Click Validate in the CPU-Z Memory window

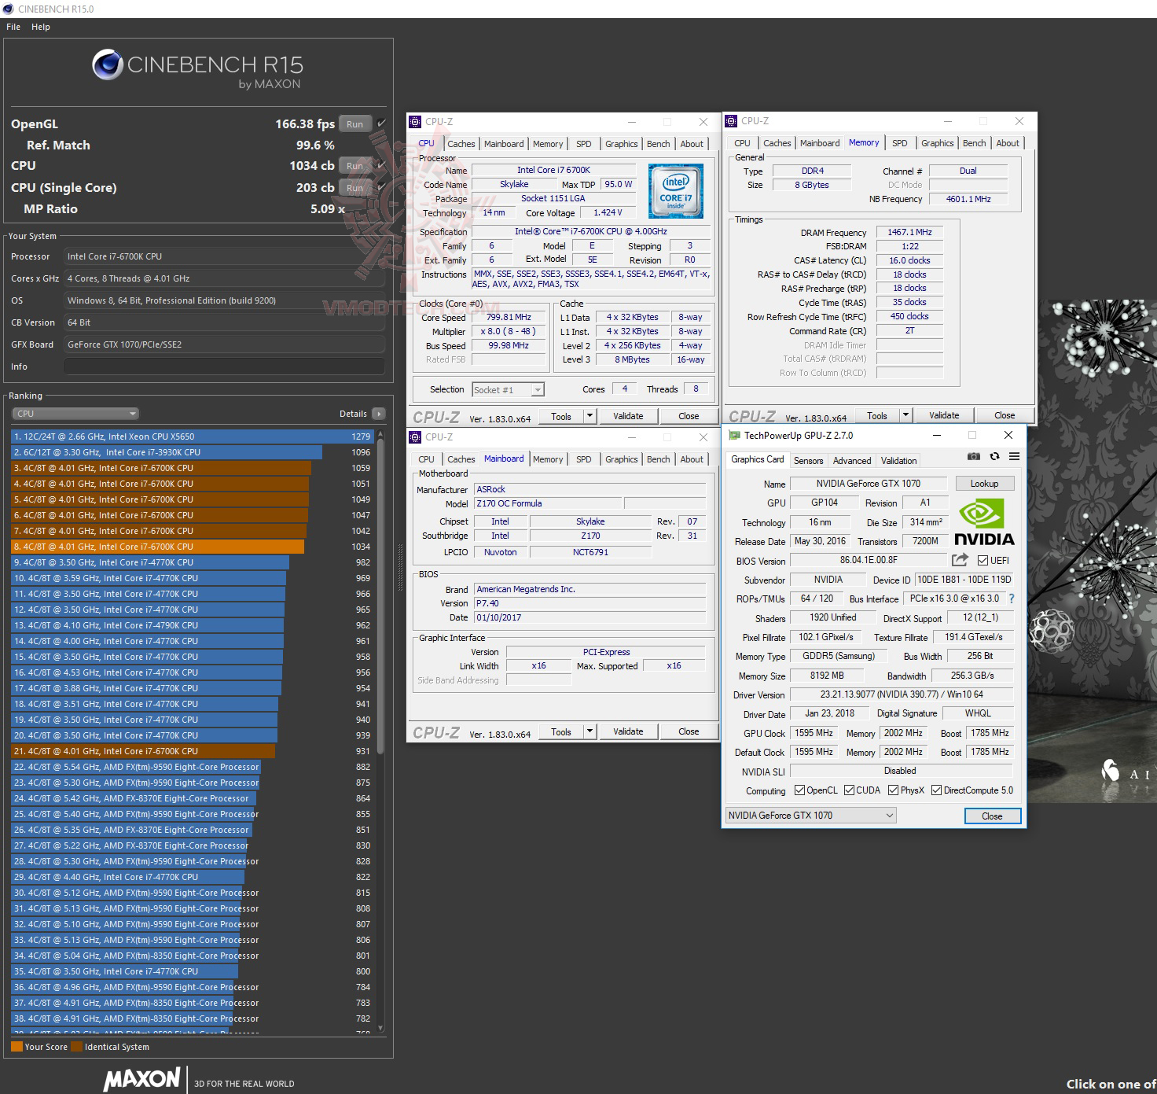pos(944,415)
